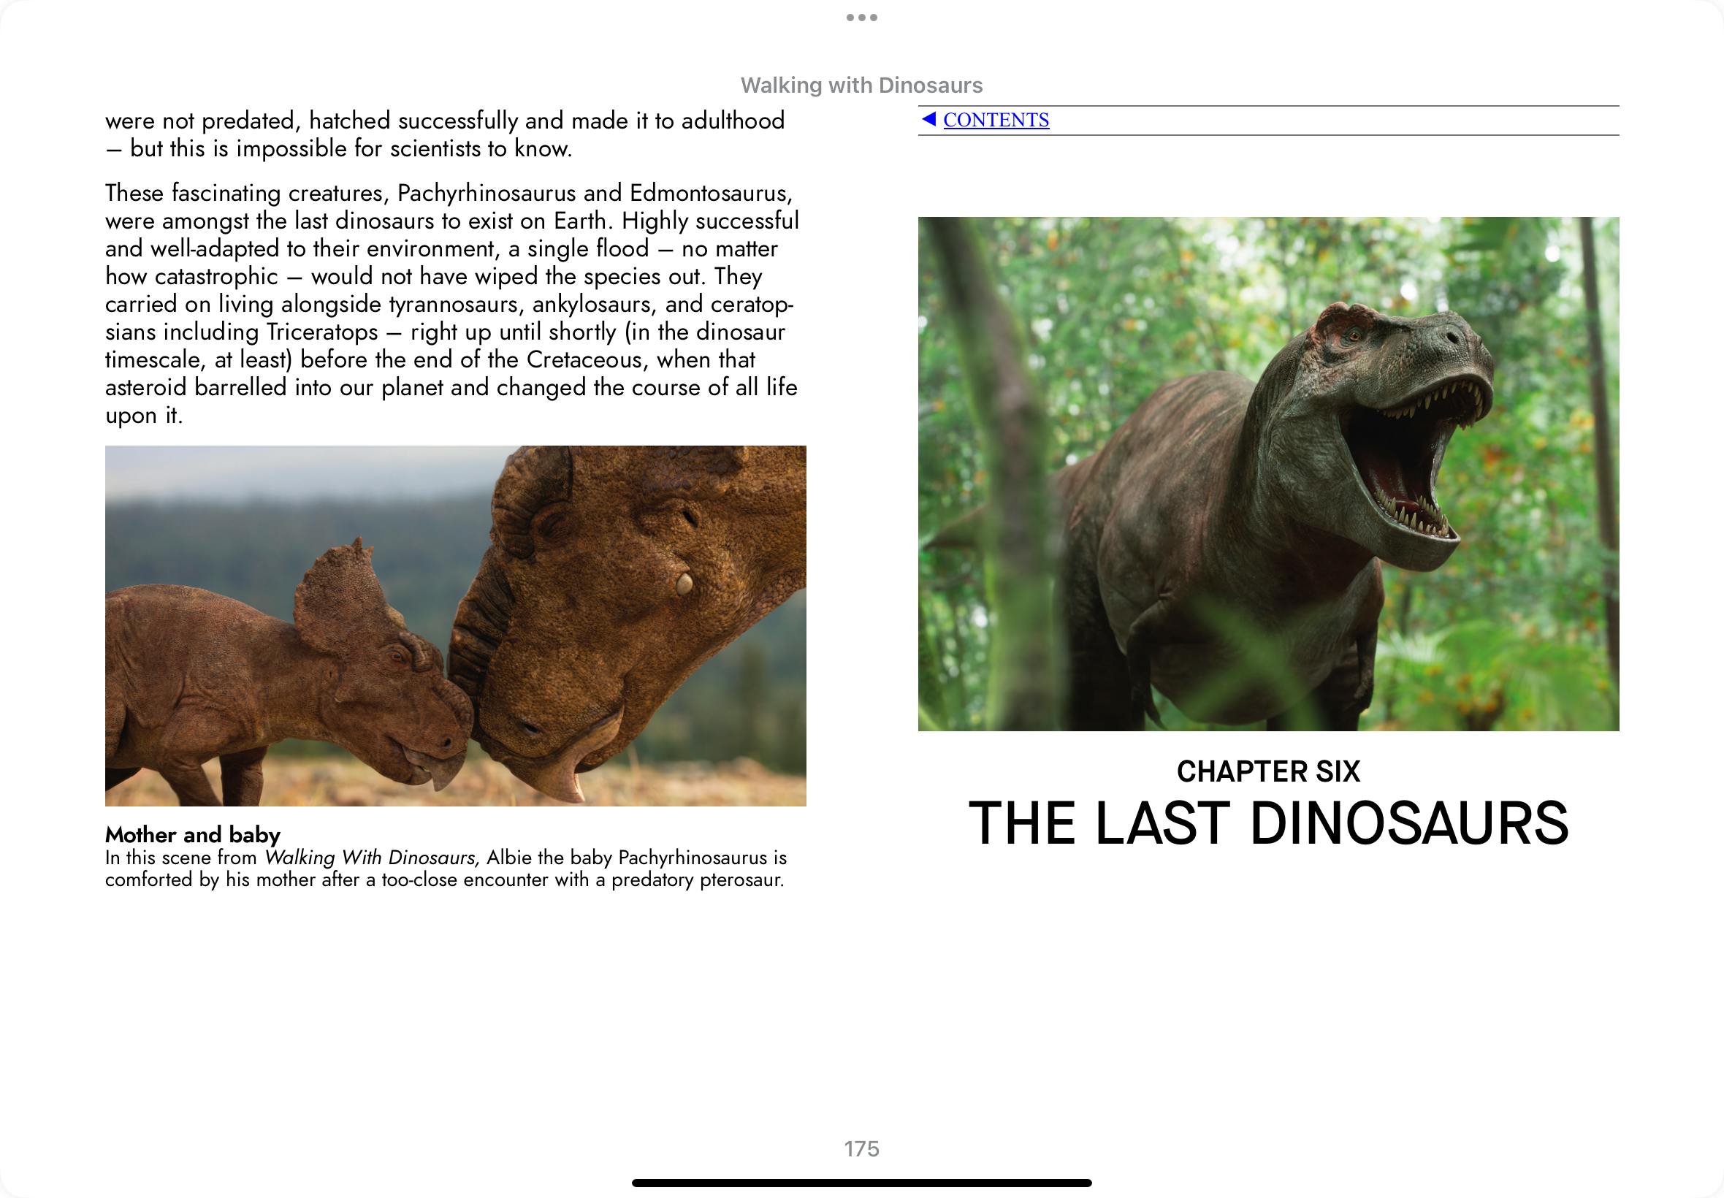The width and height of the screenshot is (1724, 1198).
Task: Tap the 'CHAPTER SIX' heading
Action: 1268,771
